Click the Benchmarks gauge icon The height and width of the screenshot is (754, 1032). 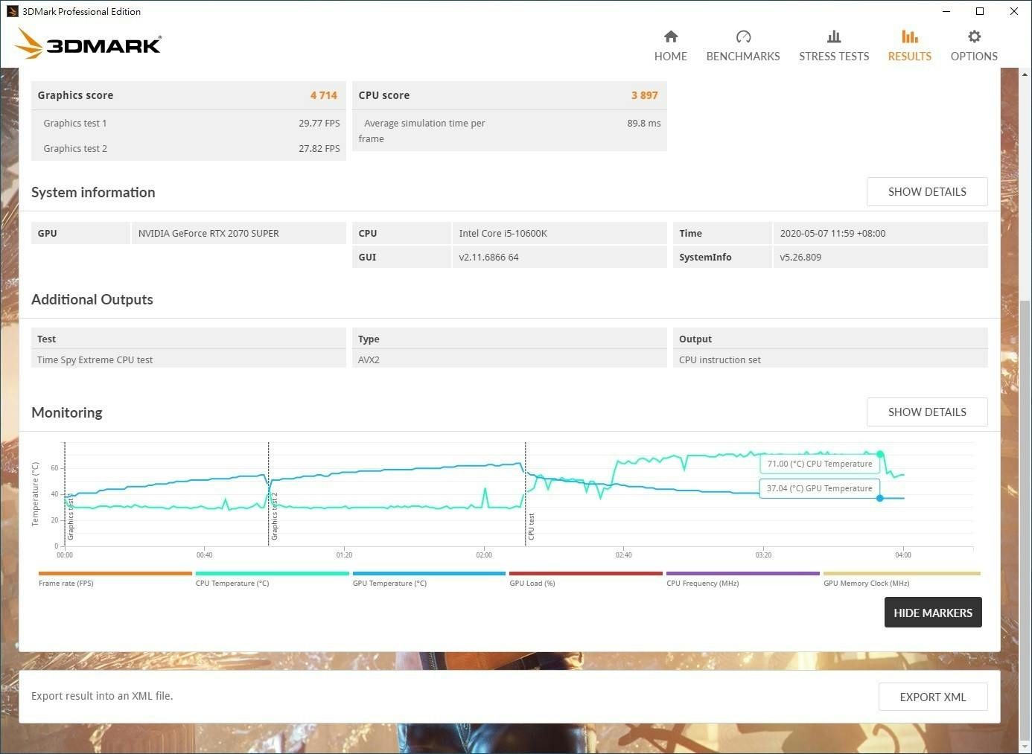(743, 36)
